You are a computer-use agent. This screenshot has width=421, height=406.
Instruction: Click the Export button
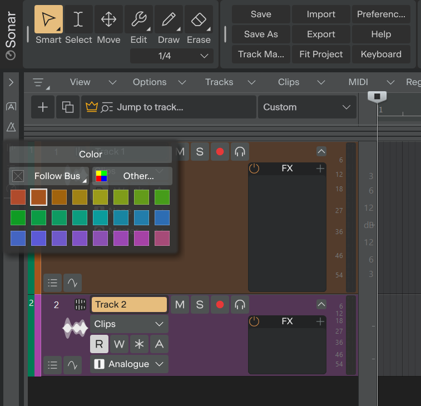coord(321,34)
